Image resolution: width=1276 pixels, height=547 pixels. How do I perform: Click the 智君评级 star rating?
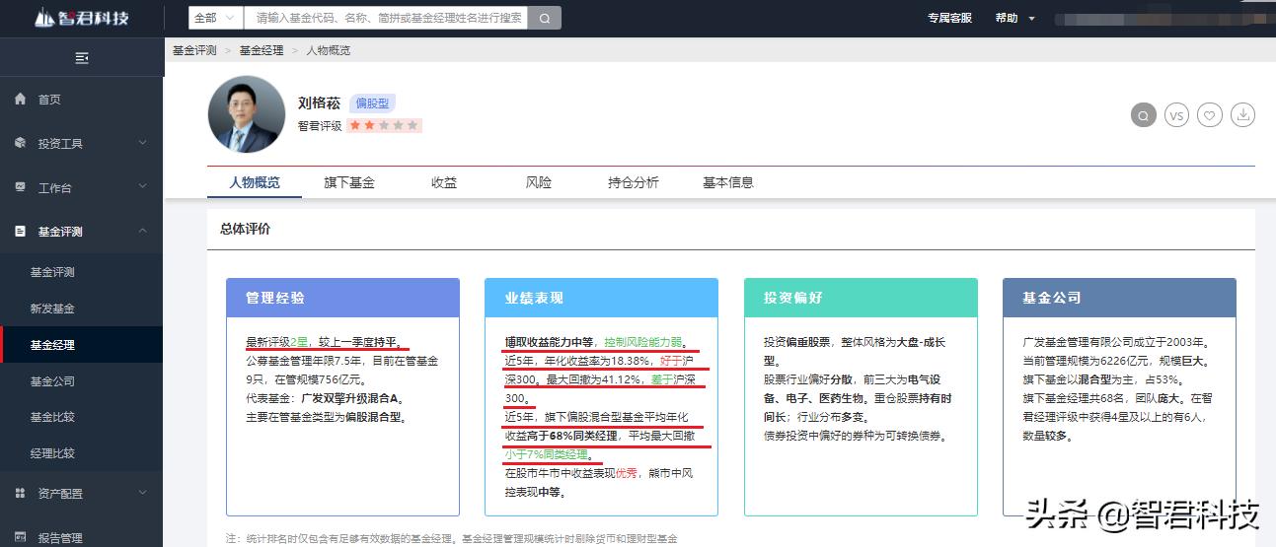click(385, 126)
